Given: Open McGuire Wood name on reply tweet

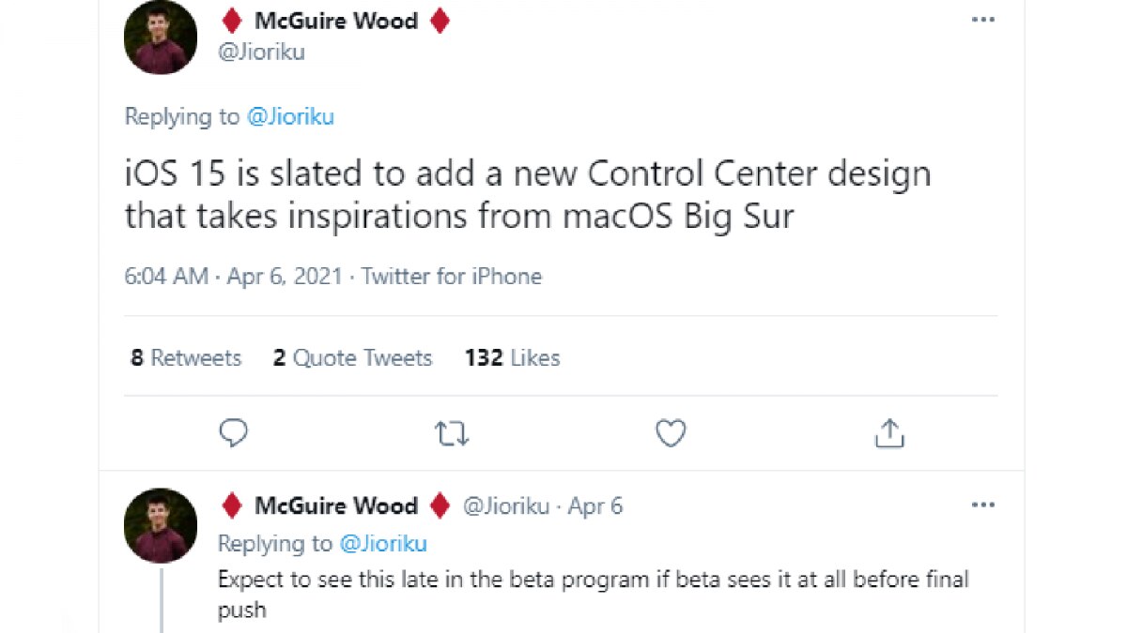Looking at the screenshot, I should (335, 506).
